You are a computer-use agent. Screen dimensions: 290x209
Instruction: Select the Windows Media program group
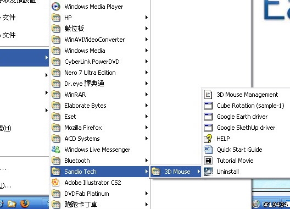pos(100,51)
